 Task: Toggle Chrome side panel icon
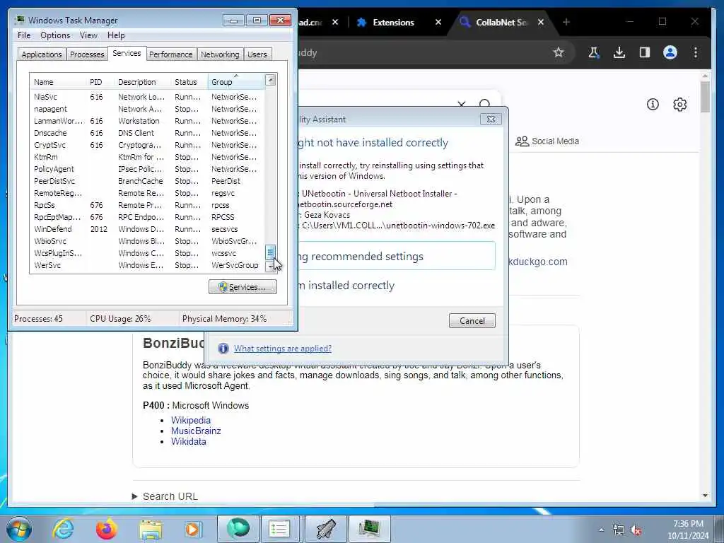point(645,52)
